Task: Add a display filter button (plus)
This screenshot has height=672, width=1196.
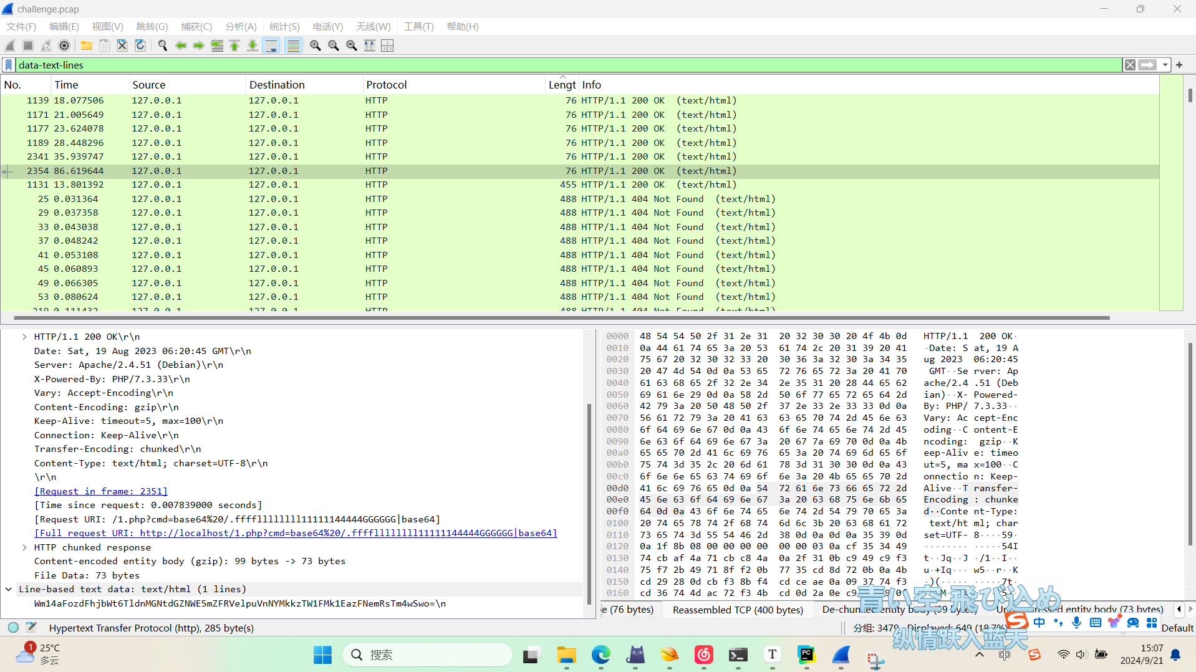Action: [x=1179, y=65]
